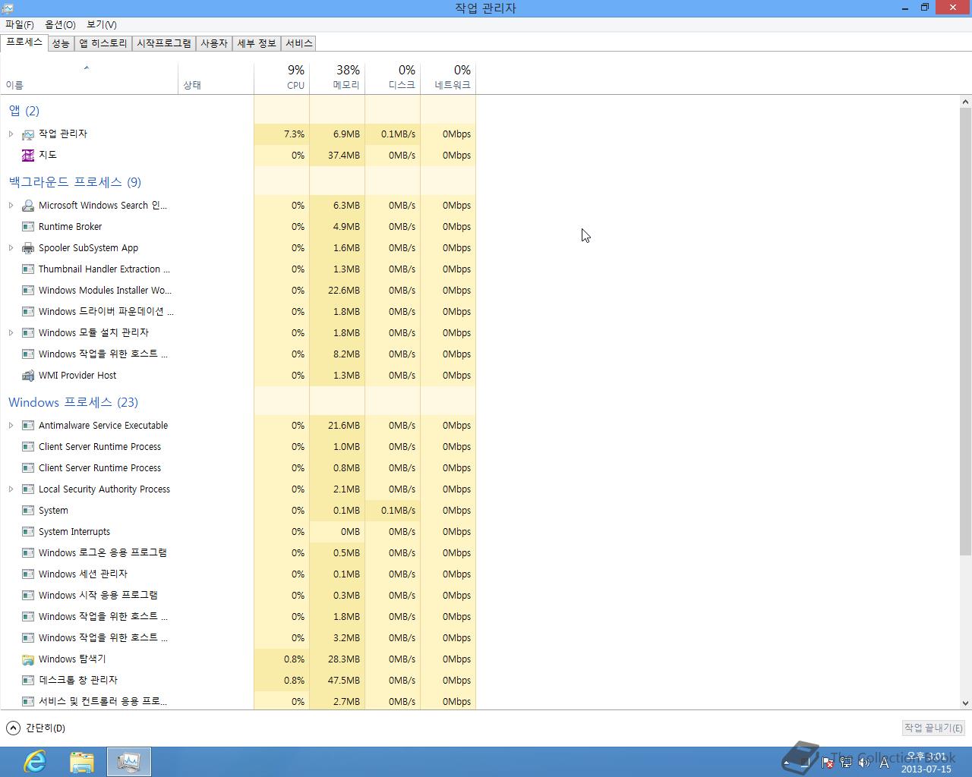Open the 파일(F) menu
Image resolution: width=972 pixels, height=777 pixels.
click(x=19, y=24)
